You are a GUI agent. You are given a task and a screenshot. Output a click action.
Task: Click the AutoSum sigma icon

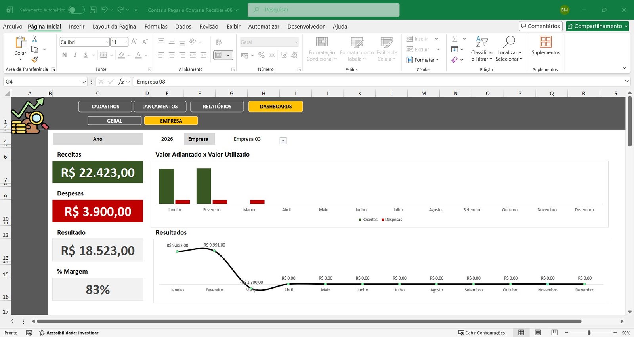455,39
